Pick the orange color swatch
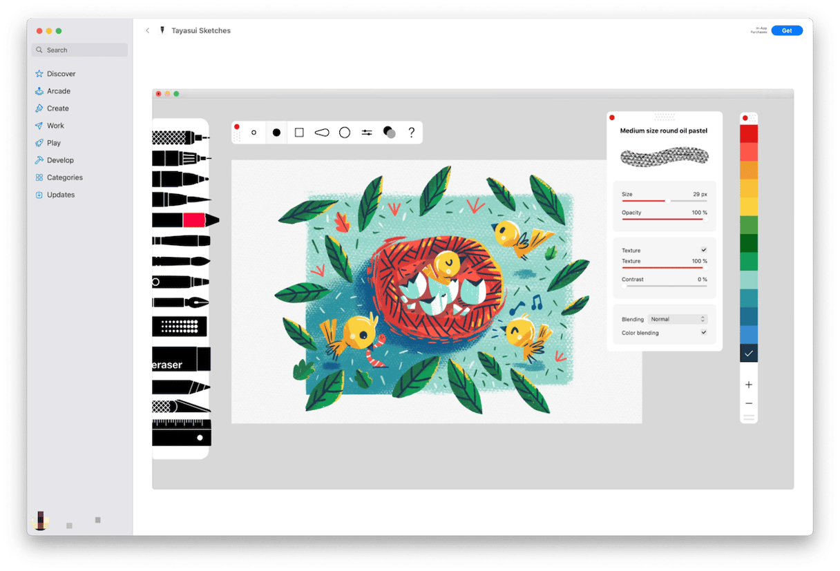 pyautogui.click(x=749, y=171)
